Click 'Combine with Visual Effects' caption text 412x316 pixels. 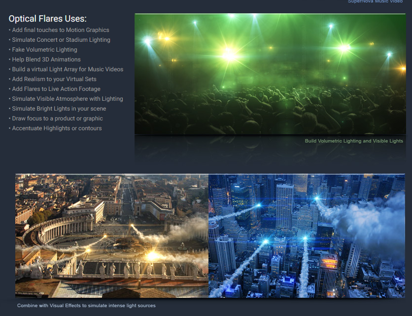(x=86, y=306)
